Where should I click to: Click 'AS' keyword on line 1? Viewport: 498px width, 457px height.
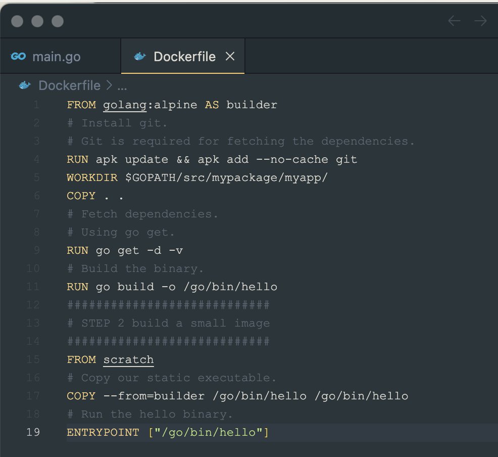[x=212, y=105]
